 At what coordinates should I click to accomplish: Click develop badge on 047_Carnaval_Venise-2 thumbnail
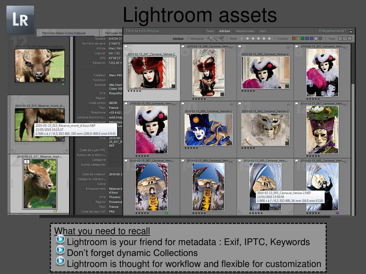tap(173, 86)
